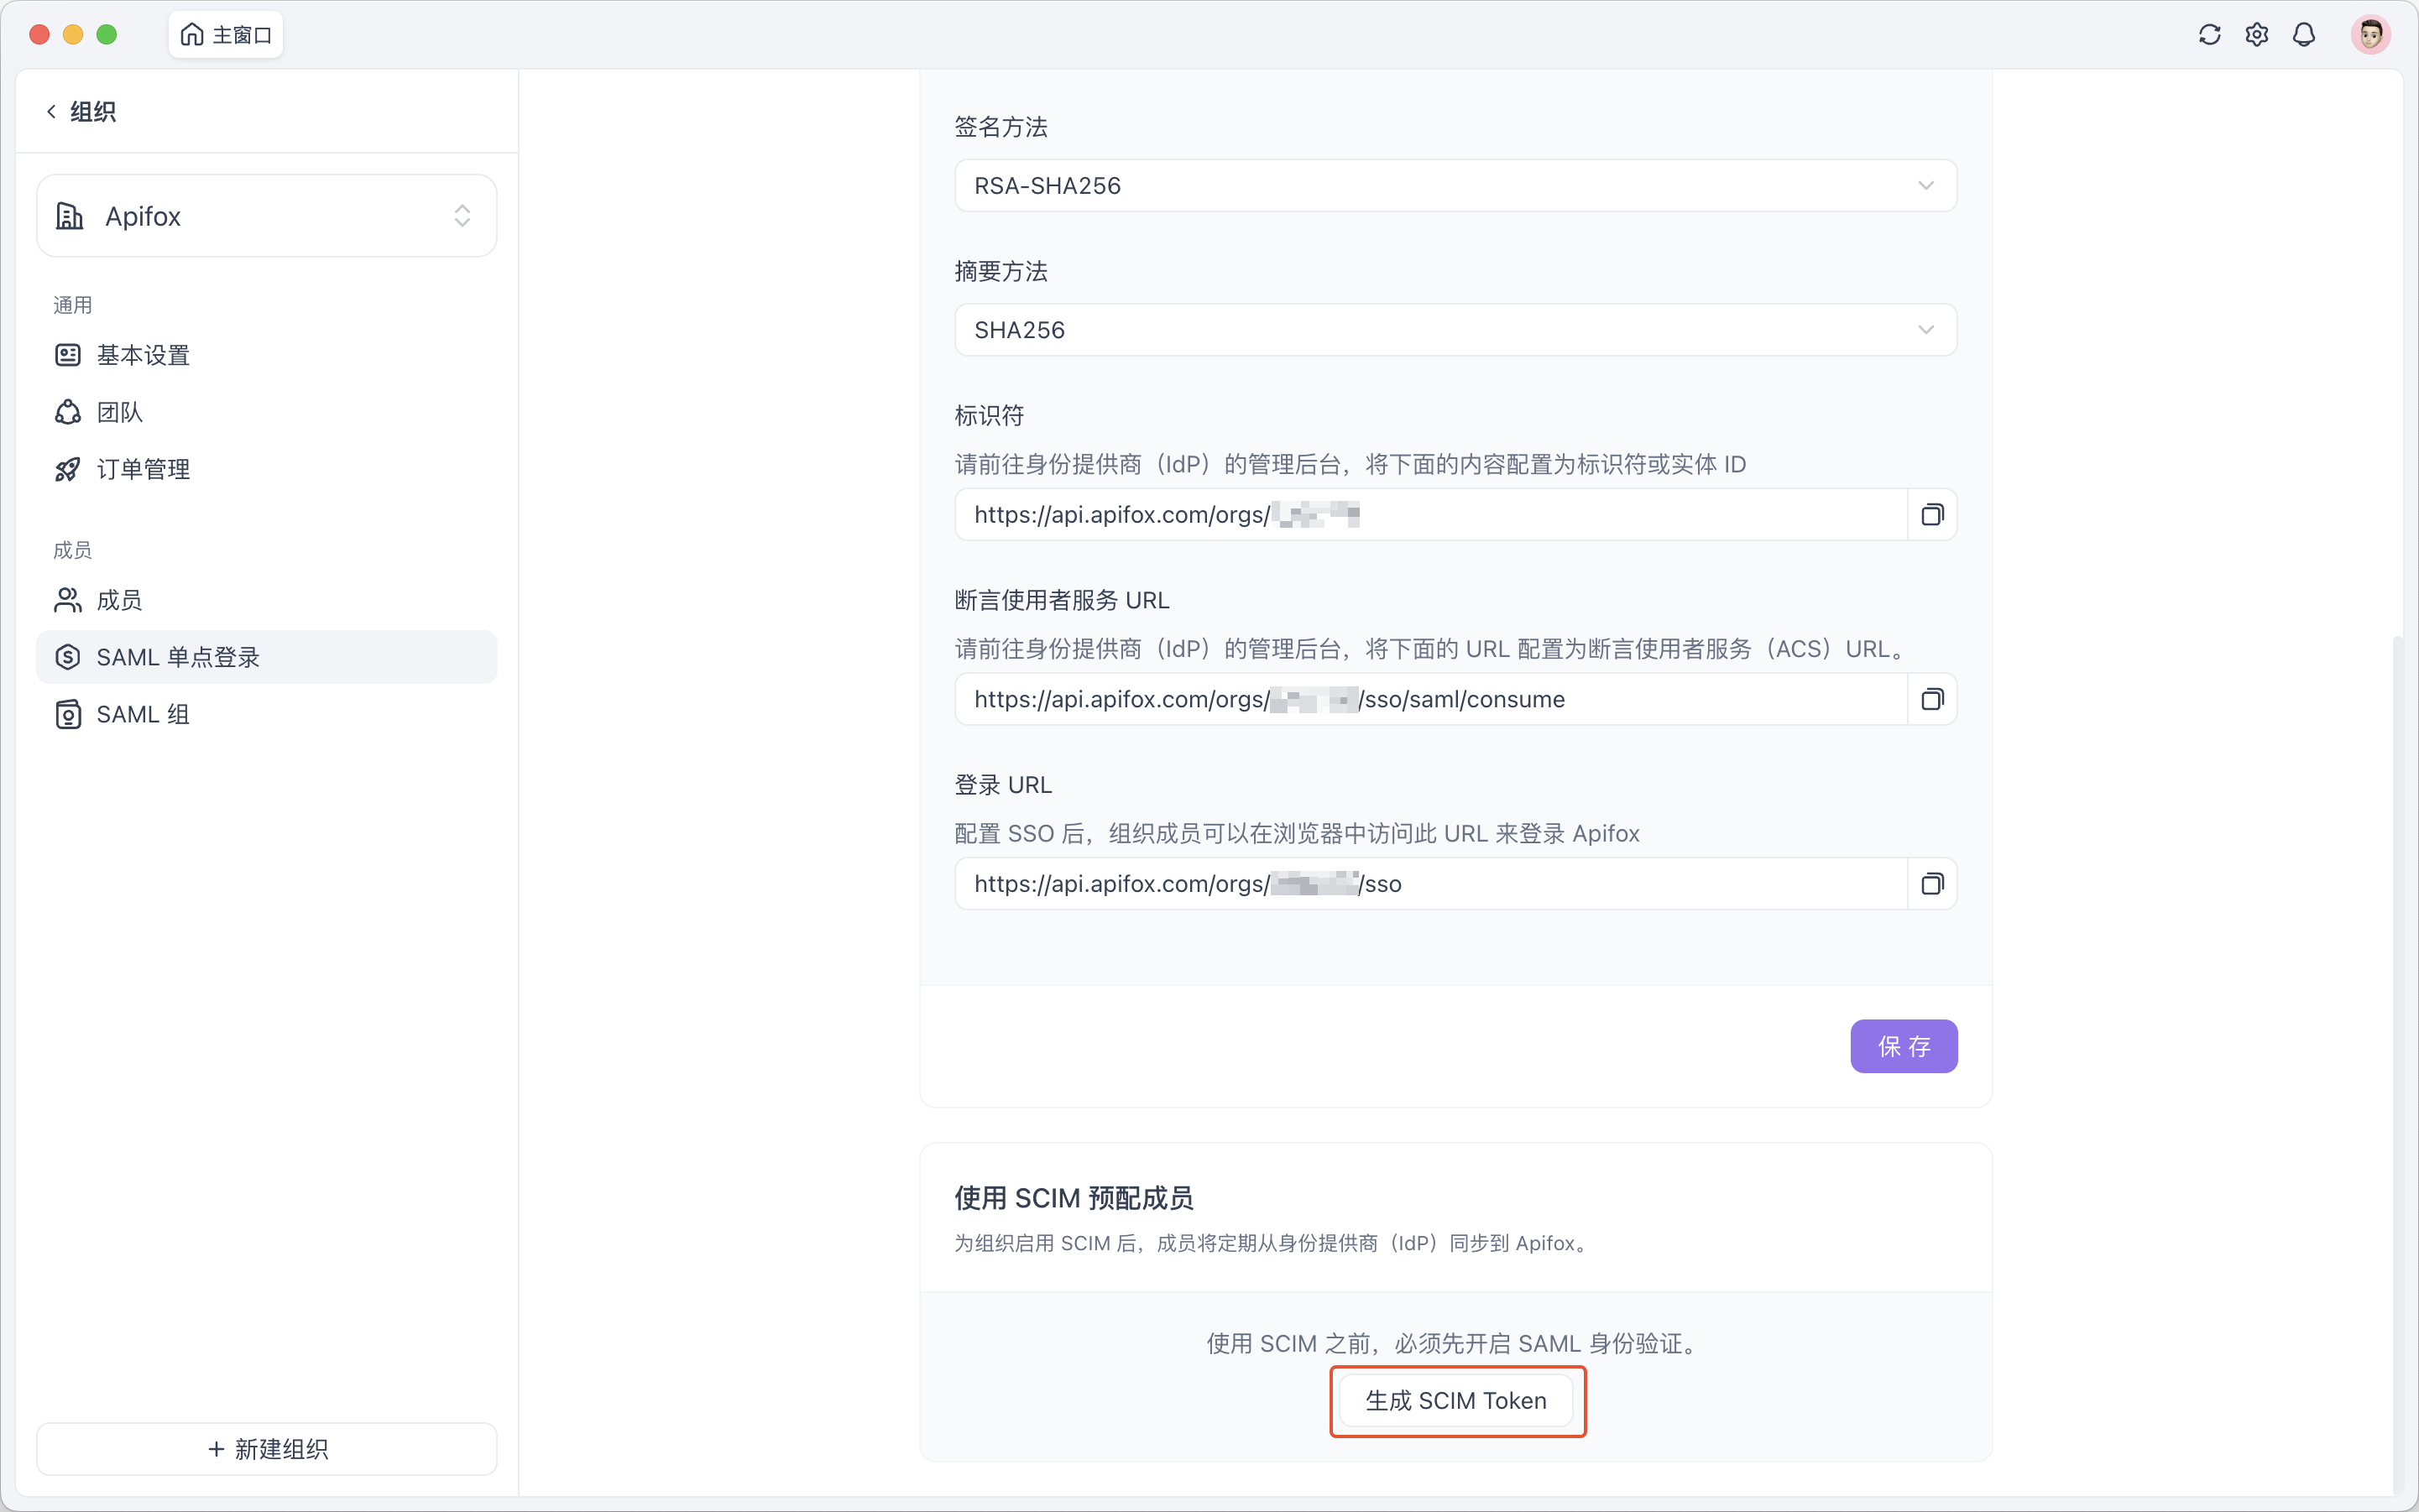Expand the Apifox organization switcher
The width and height of the screenshot is (2419, 1512).
coord(461,216)
